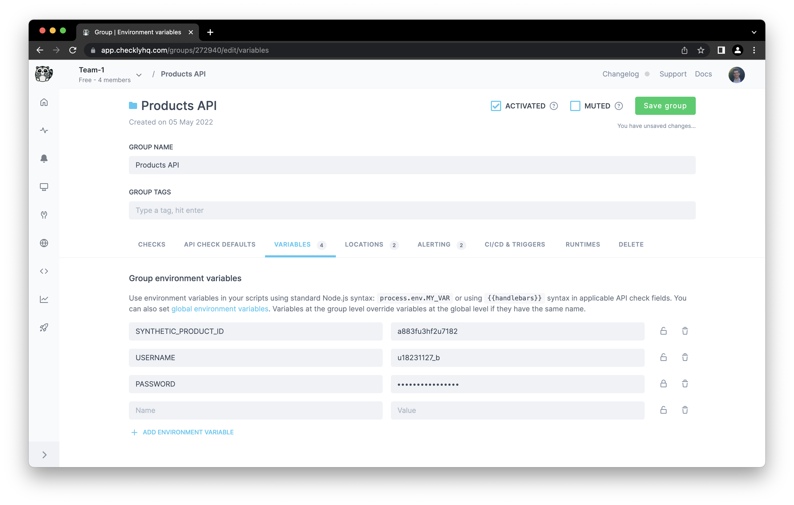Viewport: 794px width, 505px height.
Task: Open the heartbeat activity sidebar icon
Action: [x=44, y=130]
